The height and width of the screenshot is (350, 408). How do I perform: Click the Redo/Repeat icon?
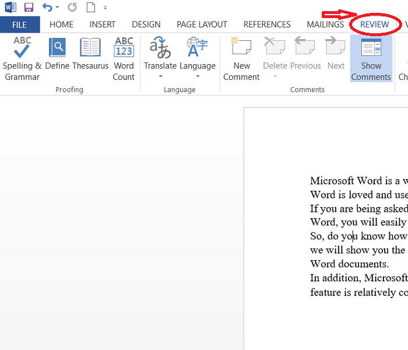(x=72, y=7)
